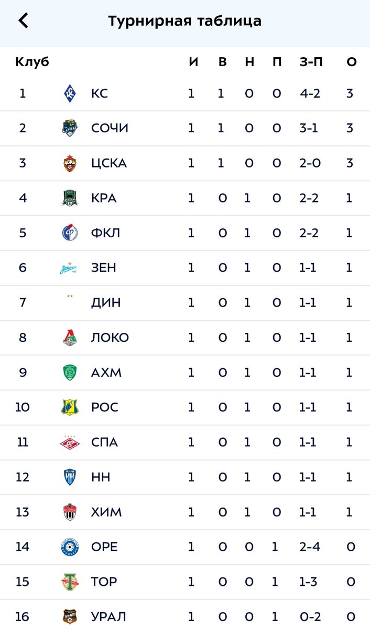
Task: Tap the Zenit (ЗЕН) club logo
Action: [x=70, y=268]
